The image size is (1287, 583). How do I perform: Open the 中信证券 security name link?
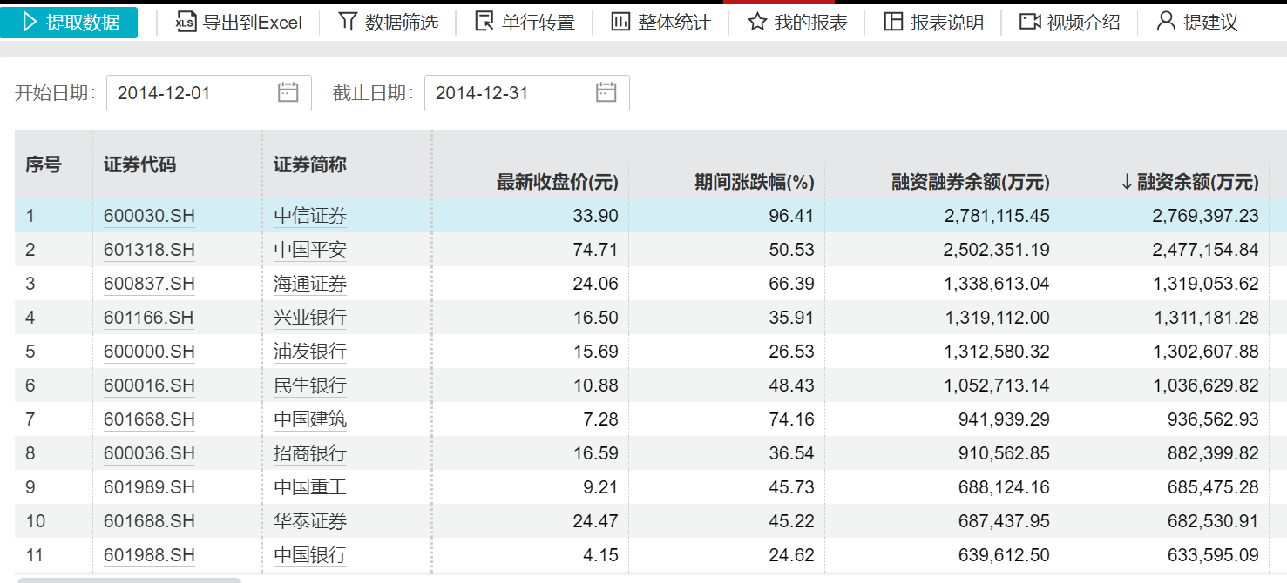click(x=310, y=215)
